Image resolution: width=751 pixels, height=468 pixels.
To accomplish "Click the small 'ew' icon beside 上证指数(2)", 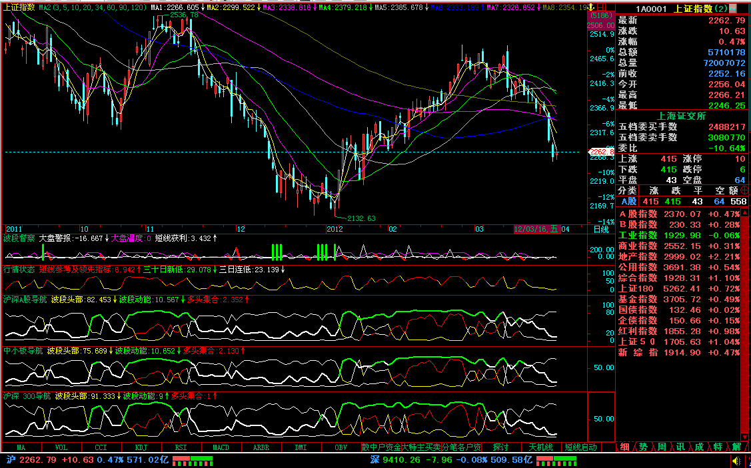I will pos(734,9).
